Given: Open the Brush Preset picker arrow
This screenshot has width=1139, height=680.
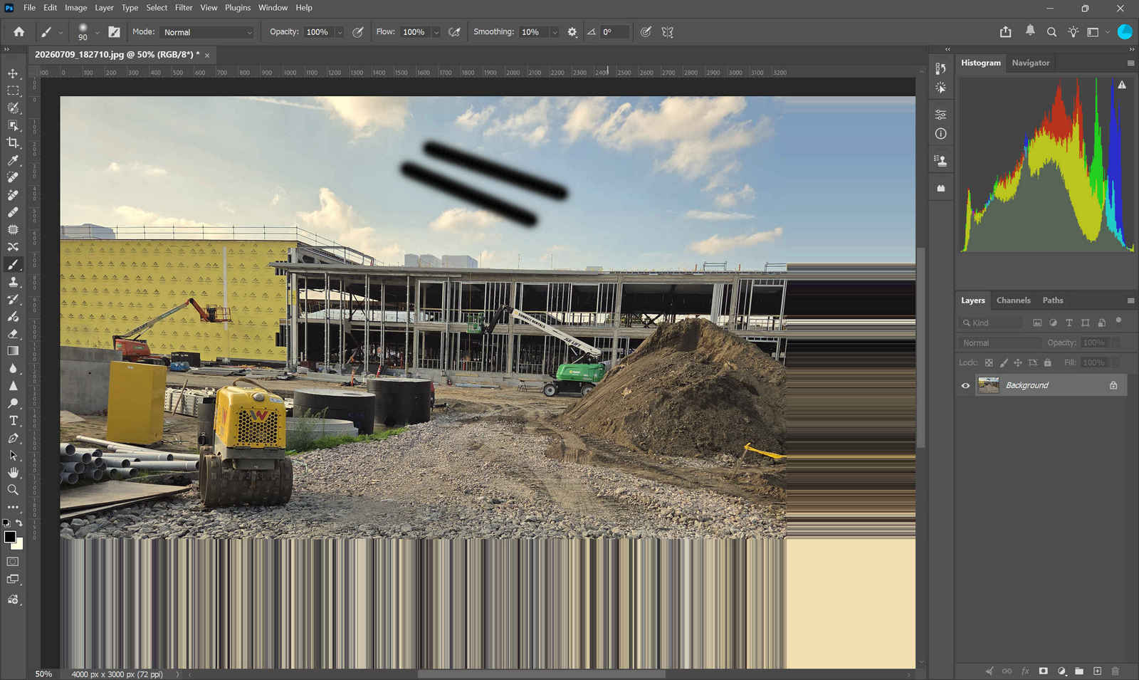Looking at the screenshot, I should click(97, 32).
